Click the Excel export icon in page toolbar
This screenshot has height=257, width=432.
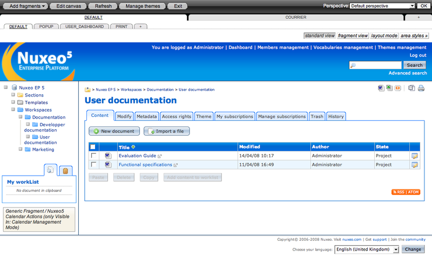coord(389,88)
